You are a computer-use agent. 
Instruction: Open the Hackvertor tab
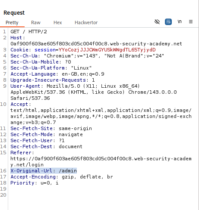[86, 22]
